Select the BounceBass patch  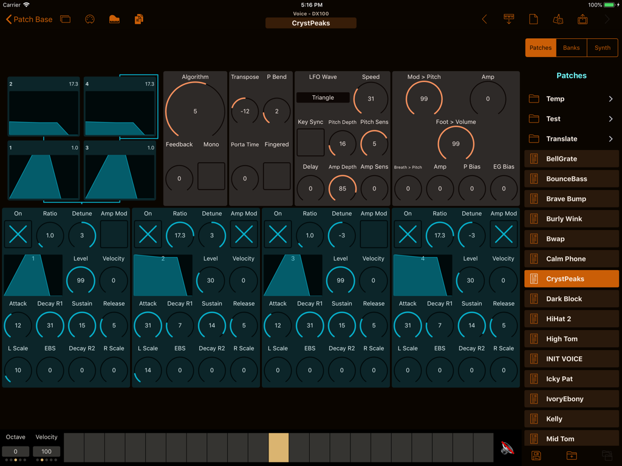[x=571, y=178]
